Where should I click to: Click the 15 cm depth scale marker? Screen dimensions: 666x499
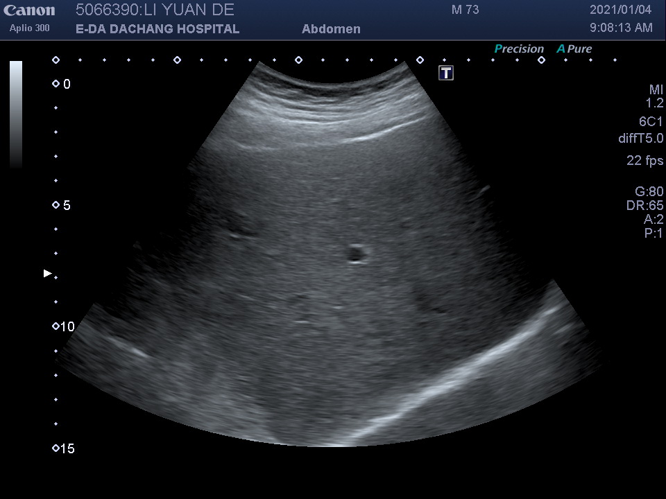coord(62,448)
